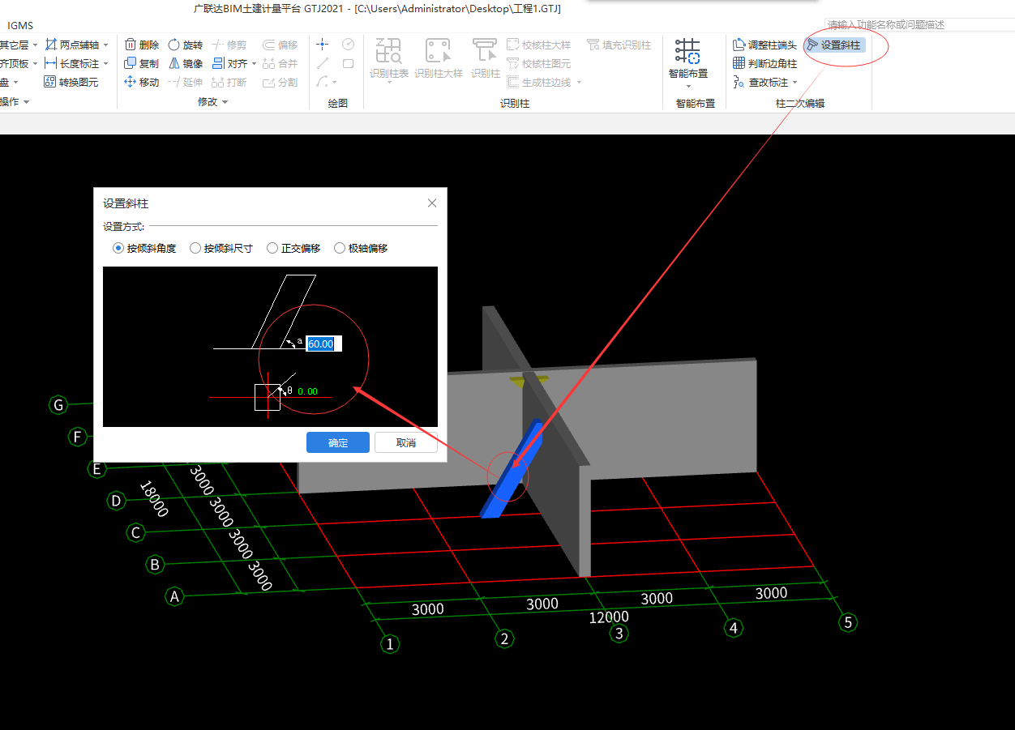Open the arc tool dropdown arrow
The height and width of the screenshot is (730, 1015).
(x=334, y=83)
